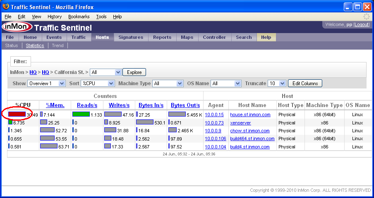The width and height of the screenshot is (374, 198).
Task: Switch to the Trend sub-tab
Action: [58, 45]
